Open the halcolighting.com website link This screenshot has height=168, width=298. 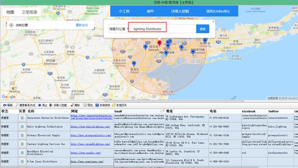pos(90,126)
